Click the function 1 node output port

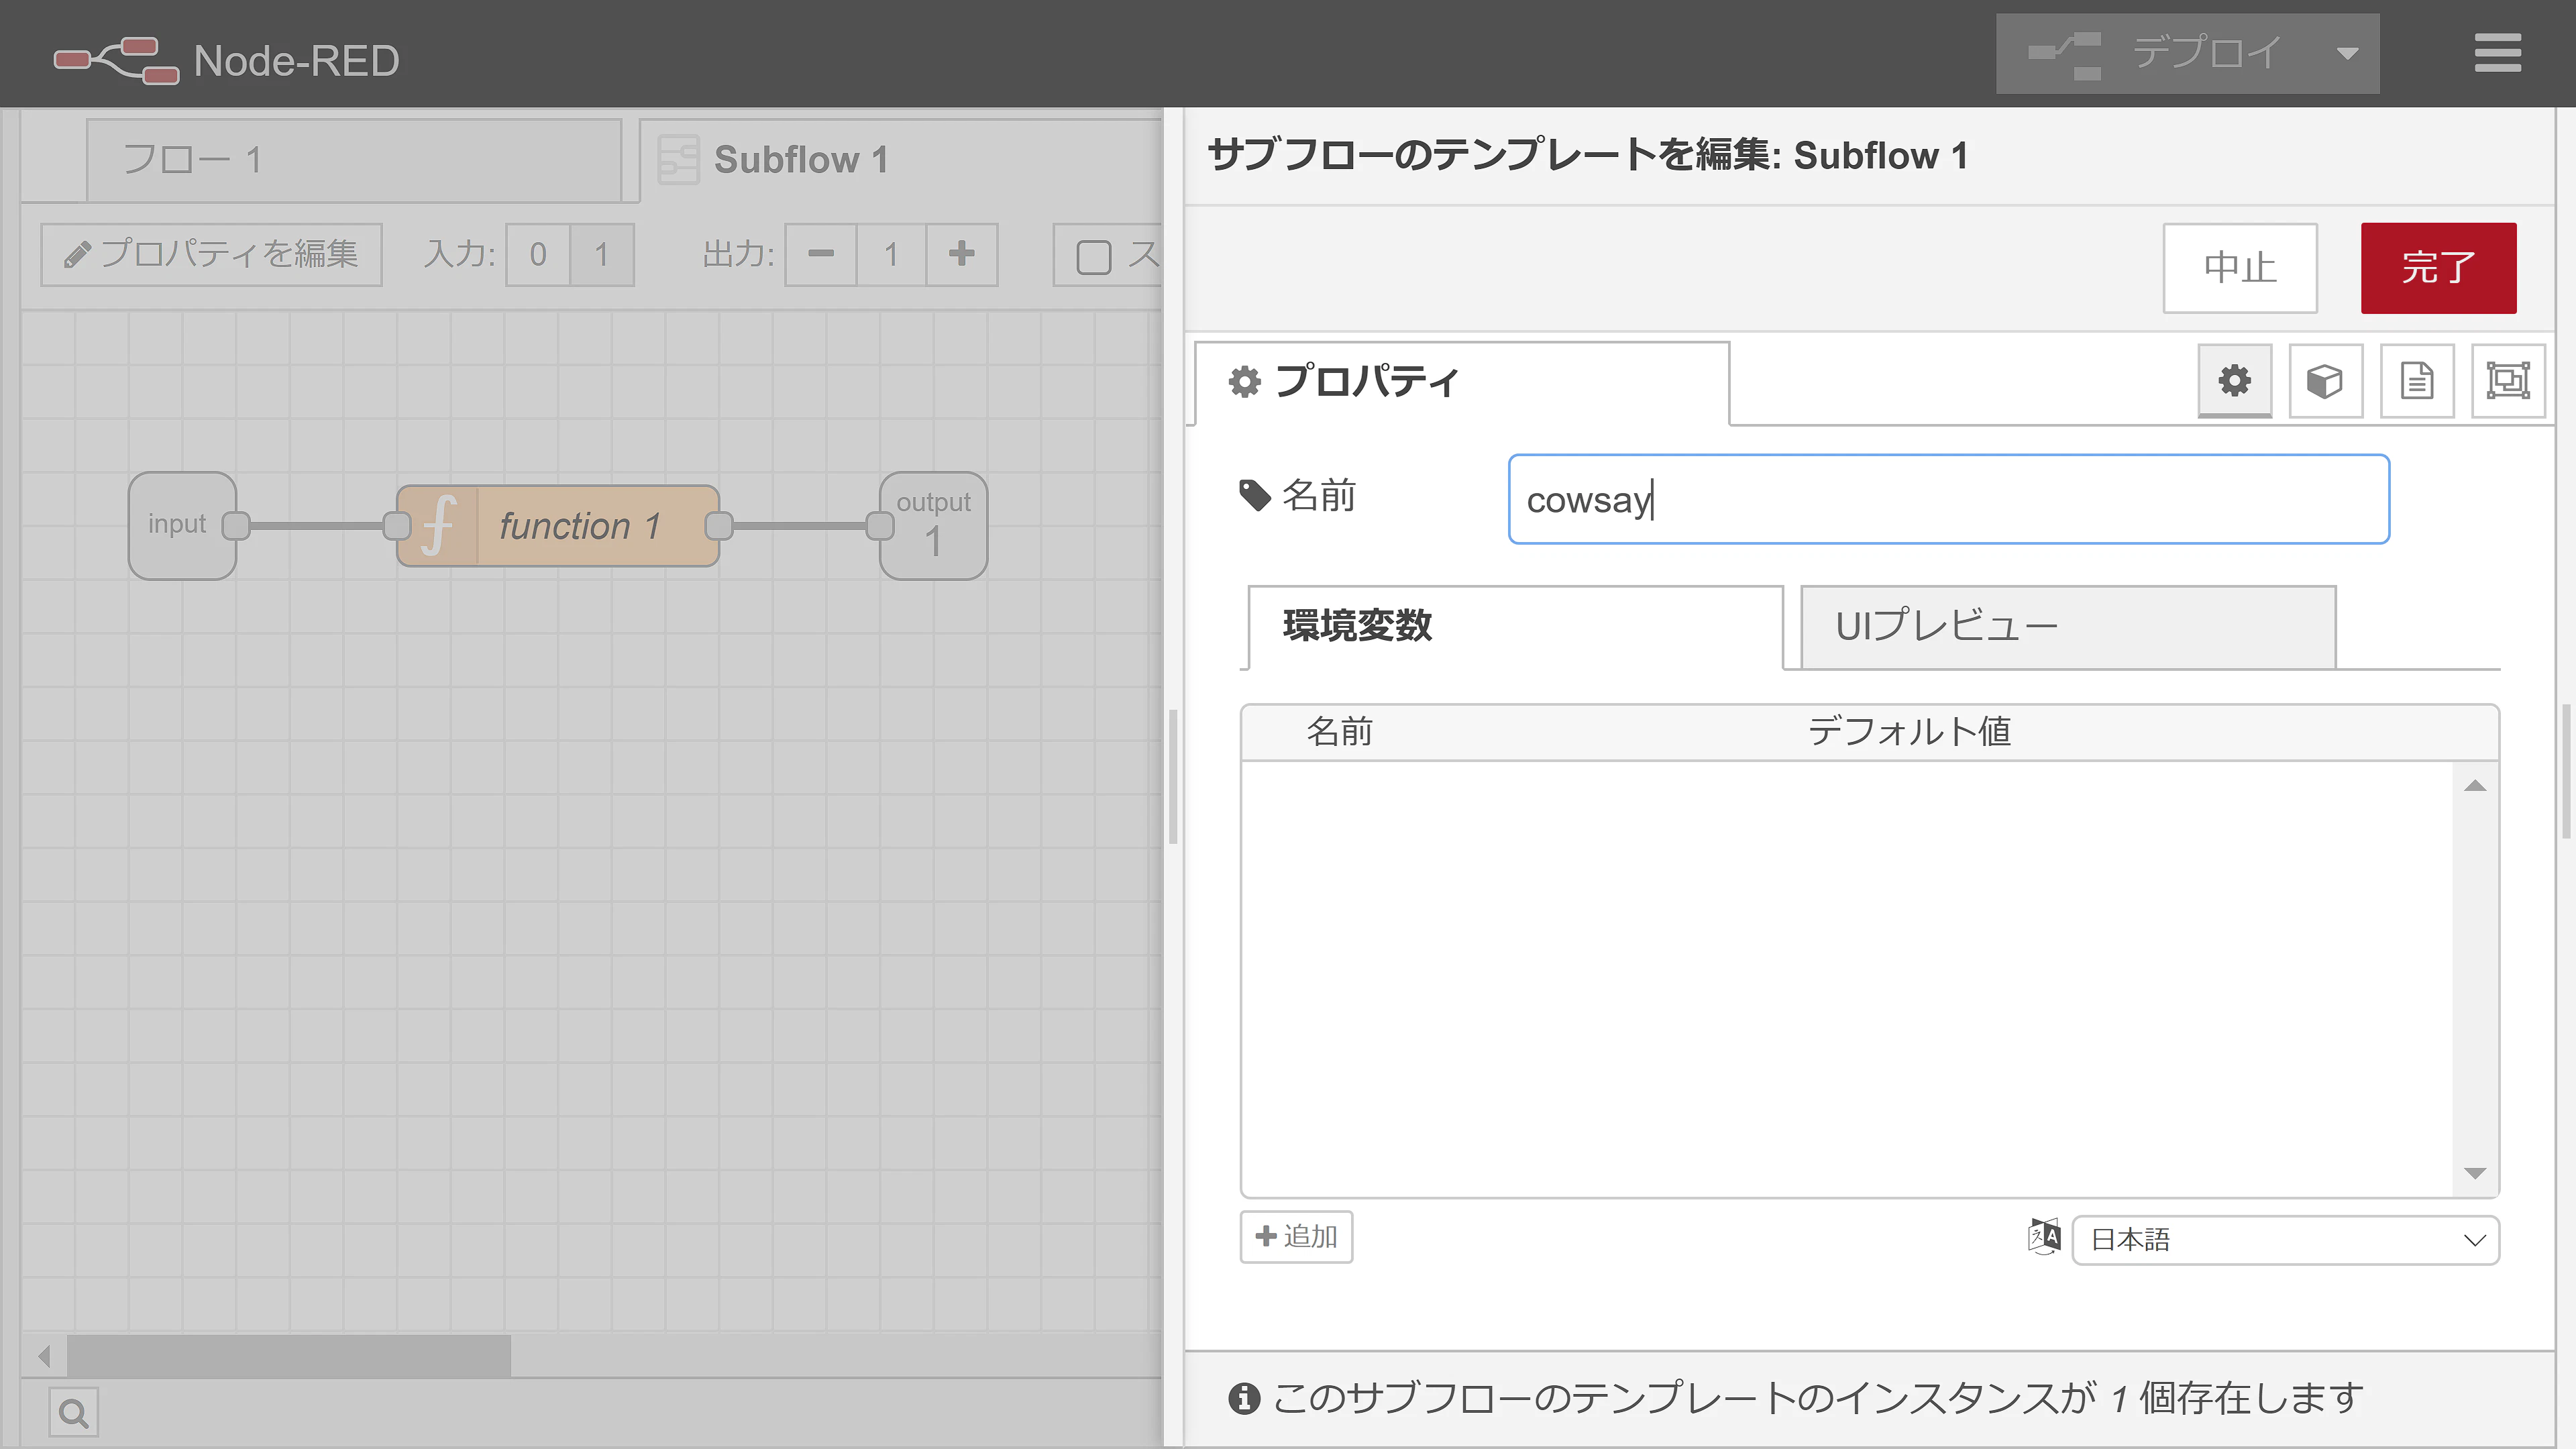718,526
